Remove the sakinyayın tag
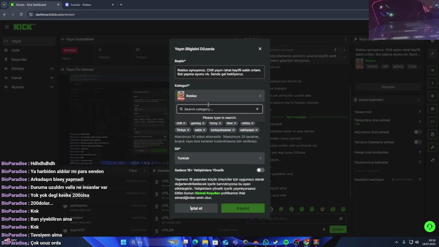The width and height of the screenshot is (439, 247). [256, 130]
